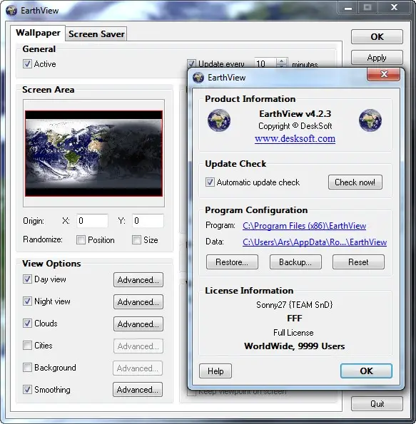This screenshot has height=424, width=416.
Task: Click the EarthView globe icon in main title bar
Action: (x=11, y=11)
